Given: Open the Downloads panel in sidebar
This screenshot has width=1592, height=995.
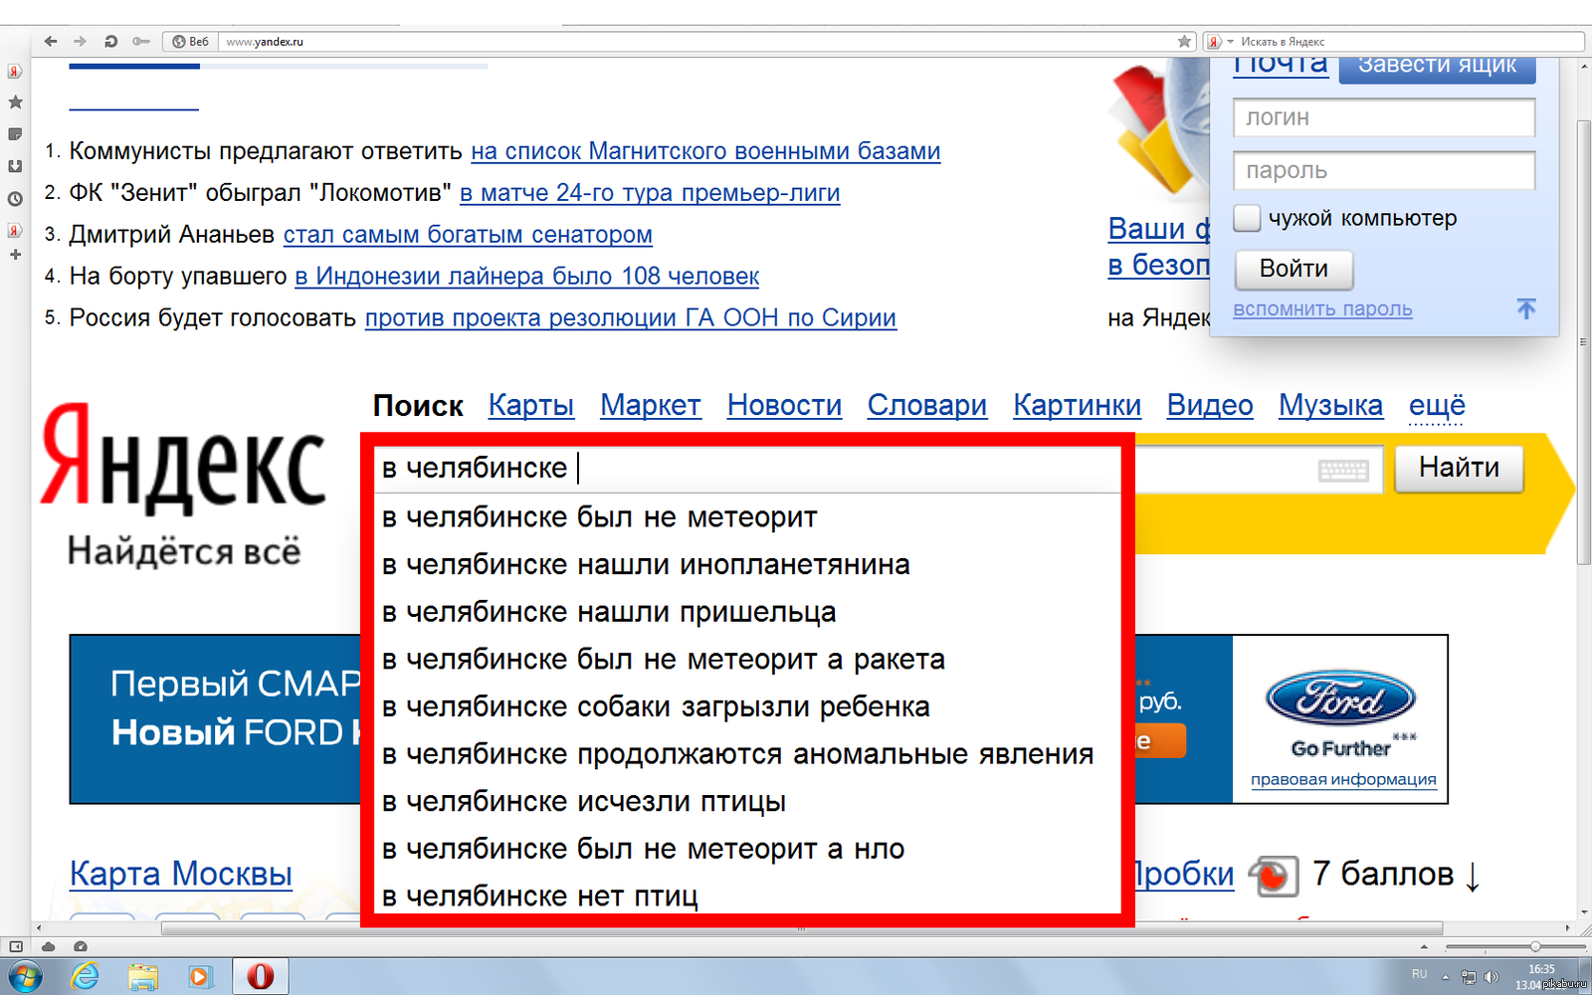Looking at the screenshot, I should click(x=15, y=166).
